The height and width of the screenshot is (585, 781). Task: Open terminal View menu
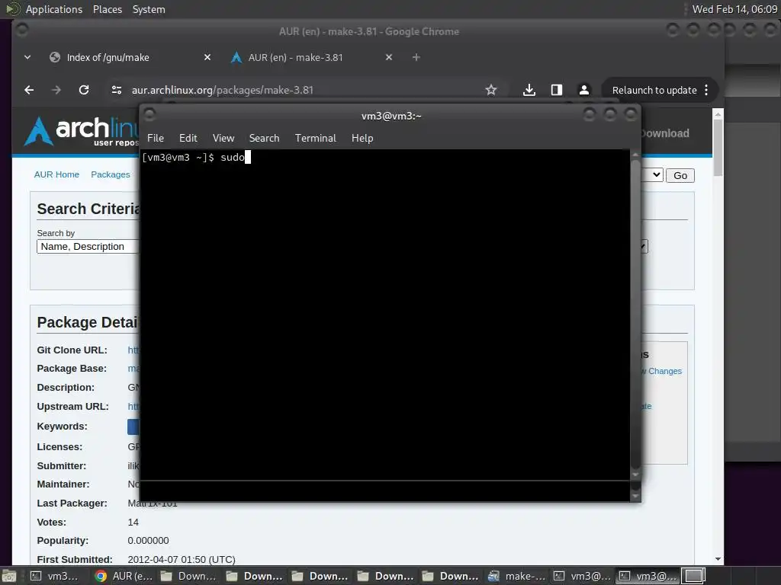pos(223,139)
